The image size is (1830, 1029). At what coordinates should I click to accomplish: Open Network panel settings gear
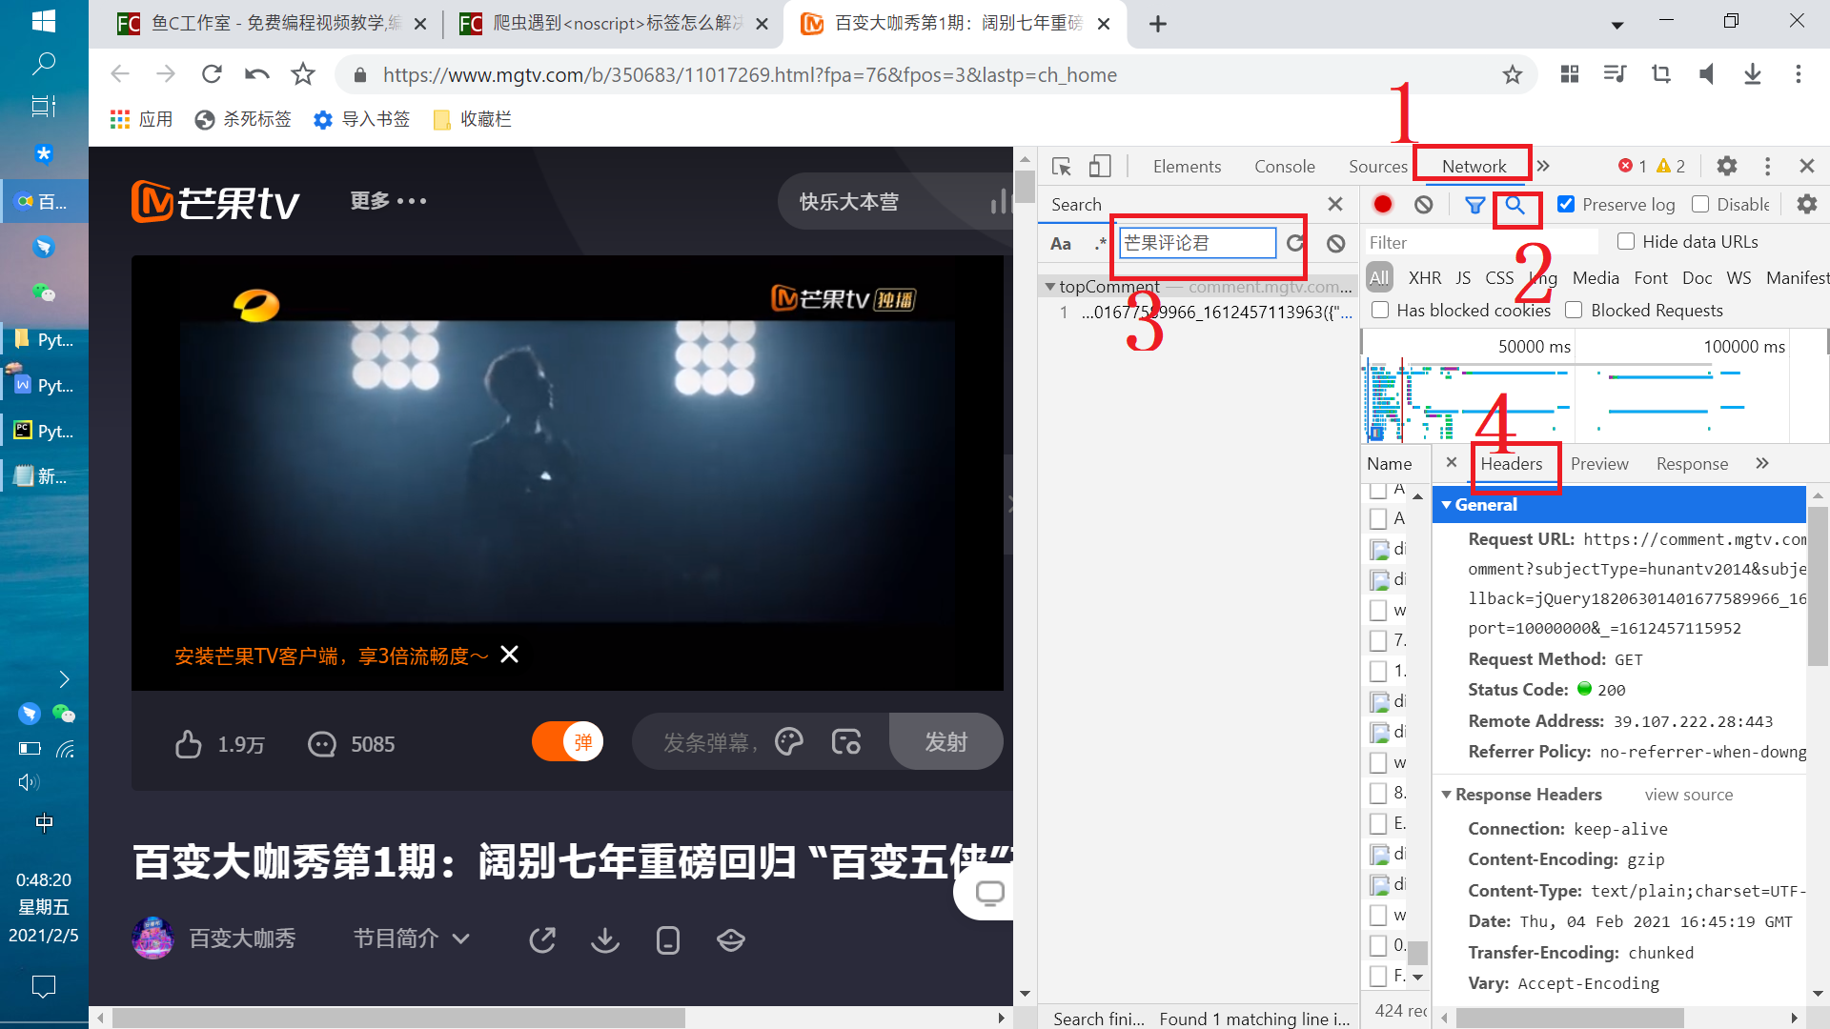tap(1807, 204)
